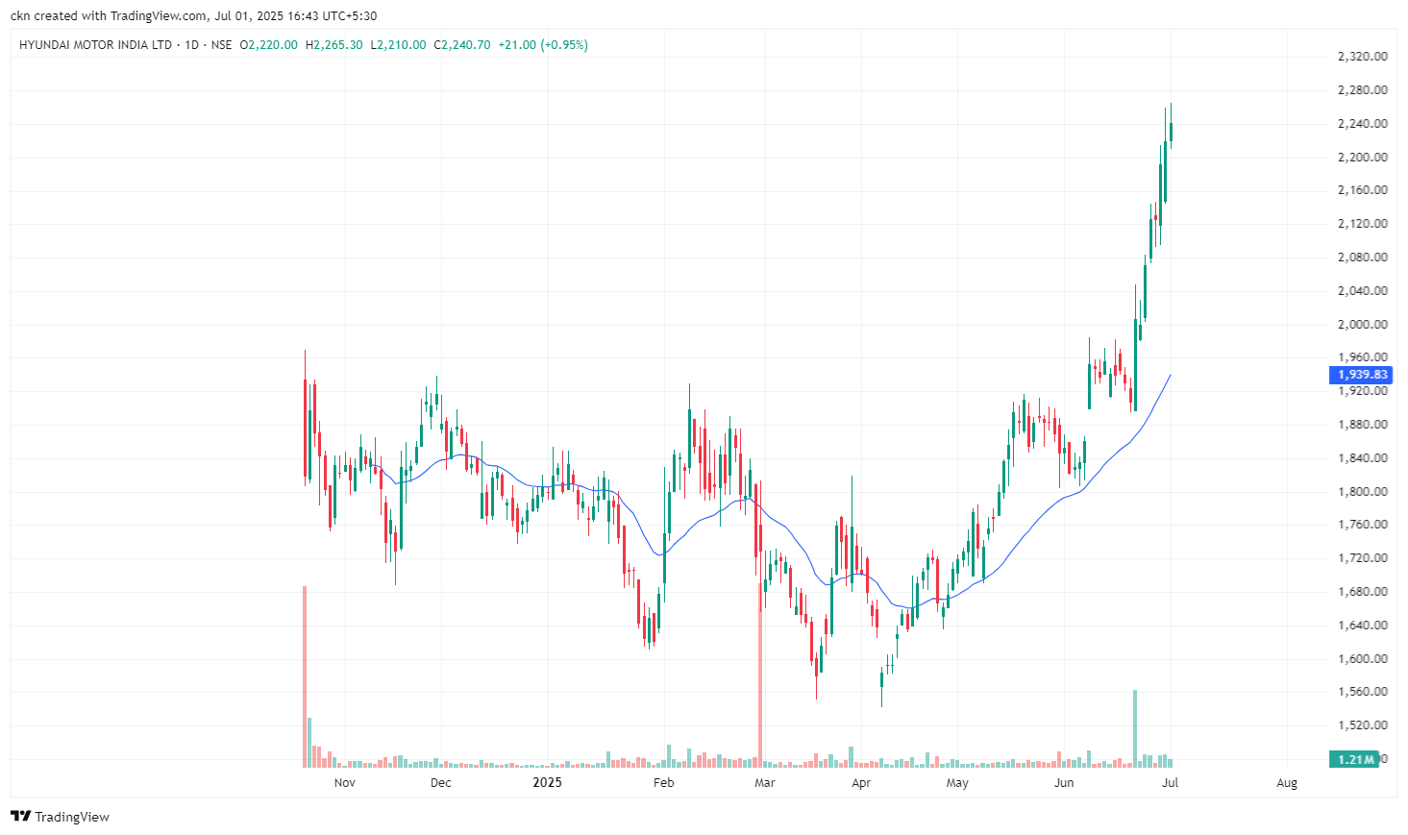1408x835 pixels.
Task: Click the Aug label on time axis
Action: (1286, 783)
